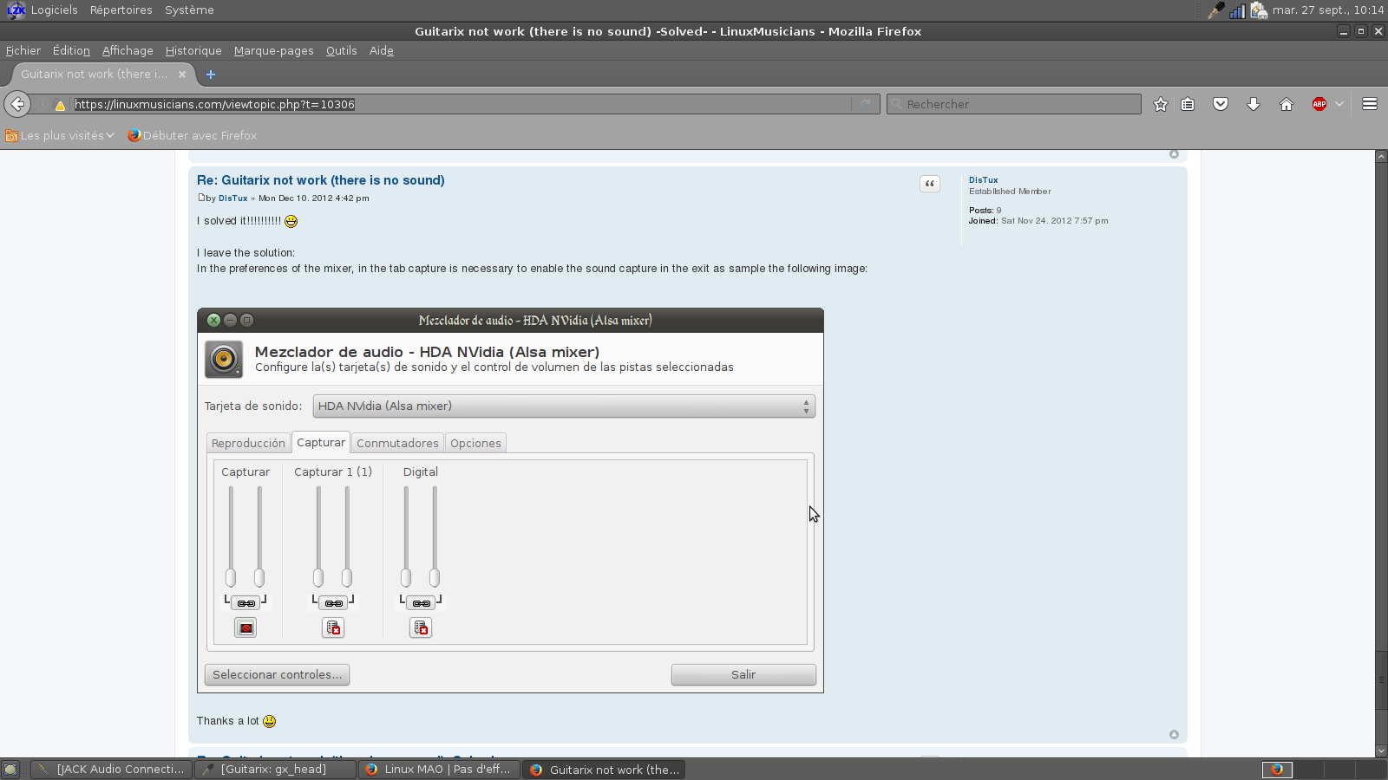Image resolution: width=1388 pixels, height=780 pixels.
Task: Open DisTux link next to post date
Action: pos(233,198)
